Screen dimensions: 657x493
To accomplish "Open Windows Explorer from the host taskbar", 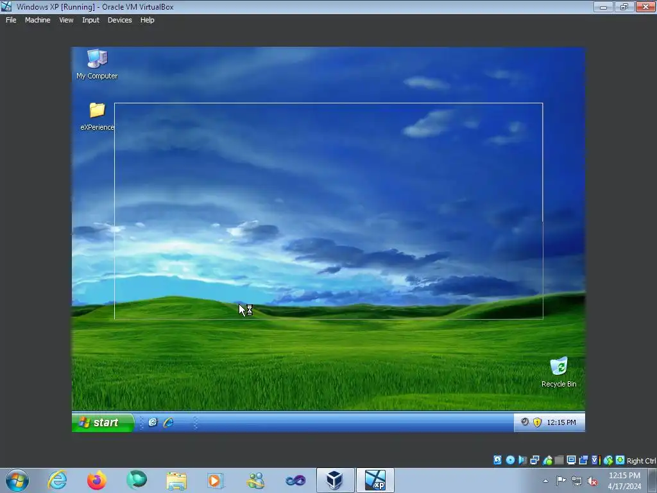I will (x=176, y=480).
